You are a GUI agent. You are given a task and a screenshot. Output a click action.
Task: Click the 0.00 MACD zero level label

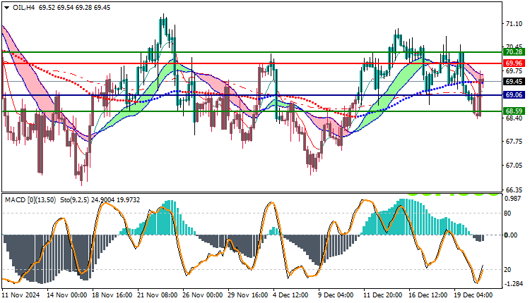pyautogui.click(x=511, y=235)
